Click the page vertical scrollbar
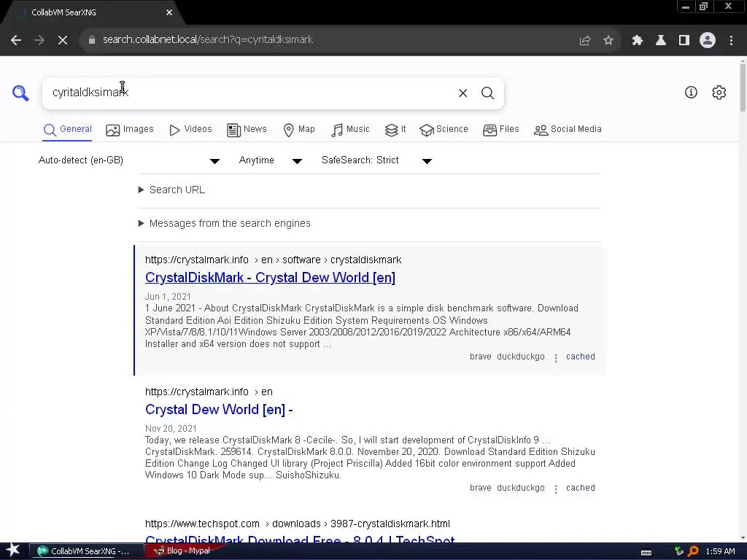747x560 pixels. (x=743, y=88)
